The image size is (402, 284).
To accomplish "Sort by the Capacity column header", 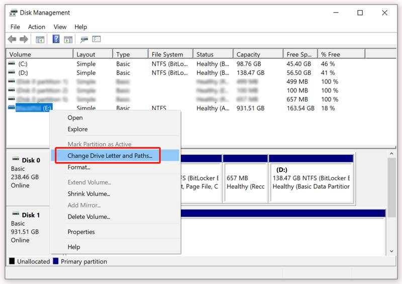I will point(248,54).
